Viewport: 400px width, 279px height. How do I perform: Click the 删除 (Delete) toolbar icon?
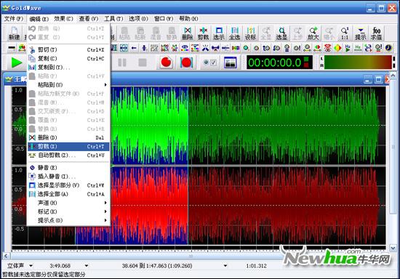point(187,33)
